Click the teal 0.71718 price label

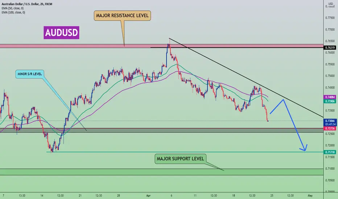[330, 152]
